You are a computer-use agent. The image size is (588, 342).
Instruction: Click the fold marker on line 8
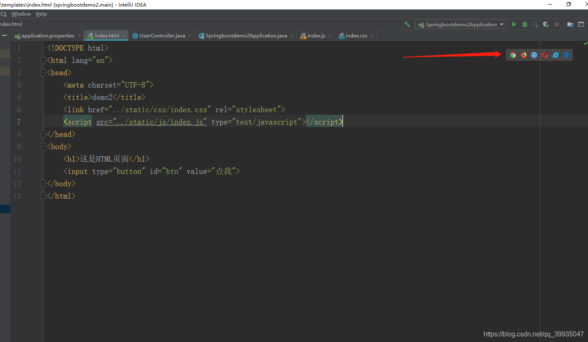click(x=43, y=134)
